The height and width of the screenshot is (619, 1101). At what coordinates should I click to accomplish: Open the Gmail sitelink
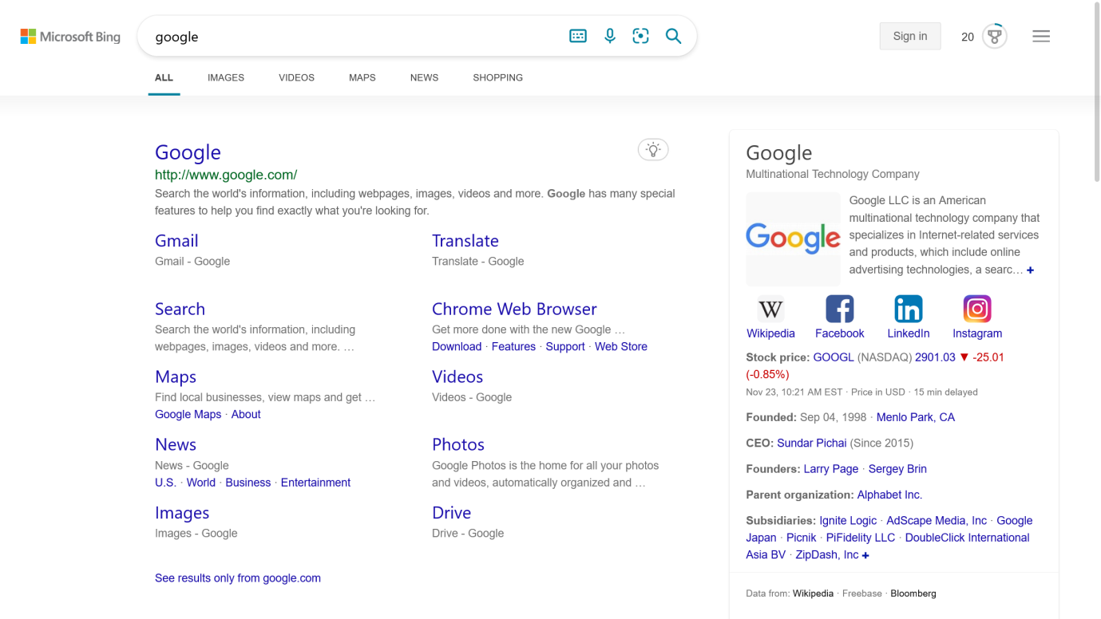176,241
